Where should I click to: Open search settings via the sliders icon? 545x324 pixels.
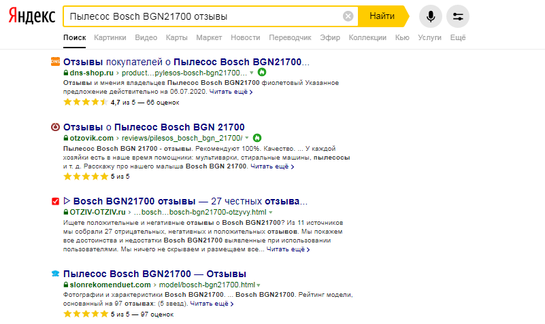[x=458, y=16]
